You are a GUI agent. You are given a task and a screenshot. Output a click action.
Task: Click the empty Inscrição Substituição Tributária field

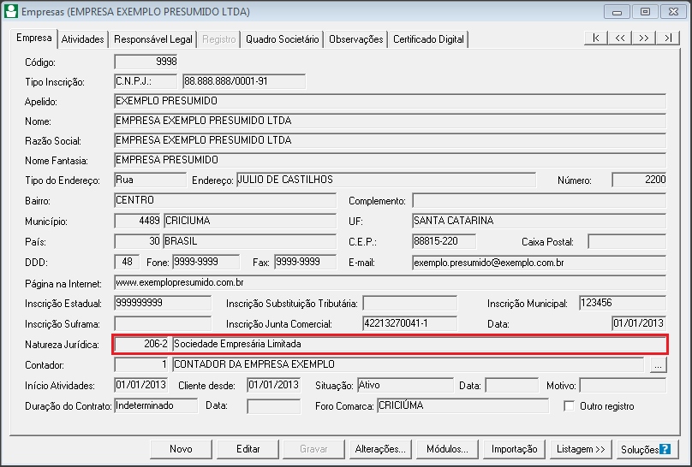click(x=410, y=303)
